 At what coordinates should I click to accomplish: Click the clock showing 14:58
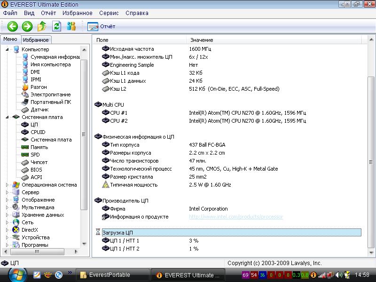[362, 275]
